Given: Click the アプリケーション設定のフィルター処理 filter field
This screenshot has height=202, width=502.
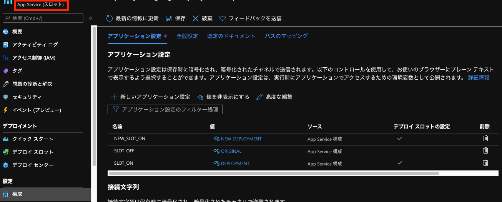Looking at the screenshot, I should click(165, 110).
